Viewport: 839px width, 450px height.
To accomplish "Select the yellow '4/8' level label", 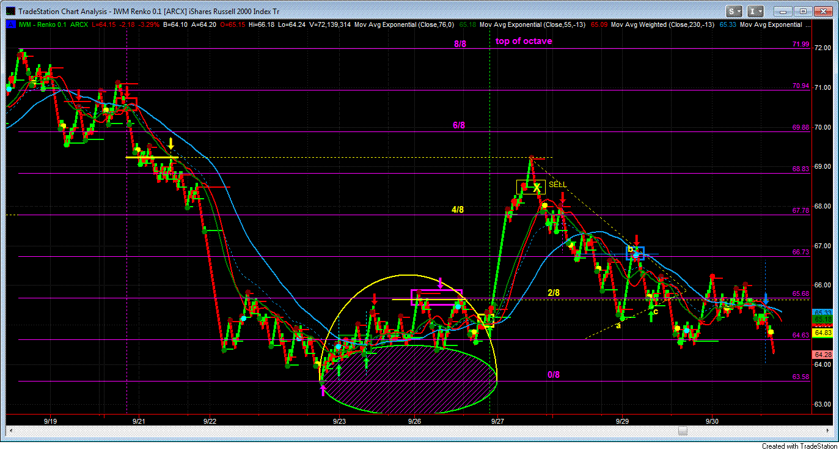I will coord(458,210).
